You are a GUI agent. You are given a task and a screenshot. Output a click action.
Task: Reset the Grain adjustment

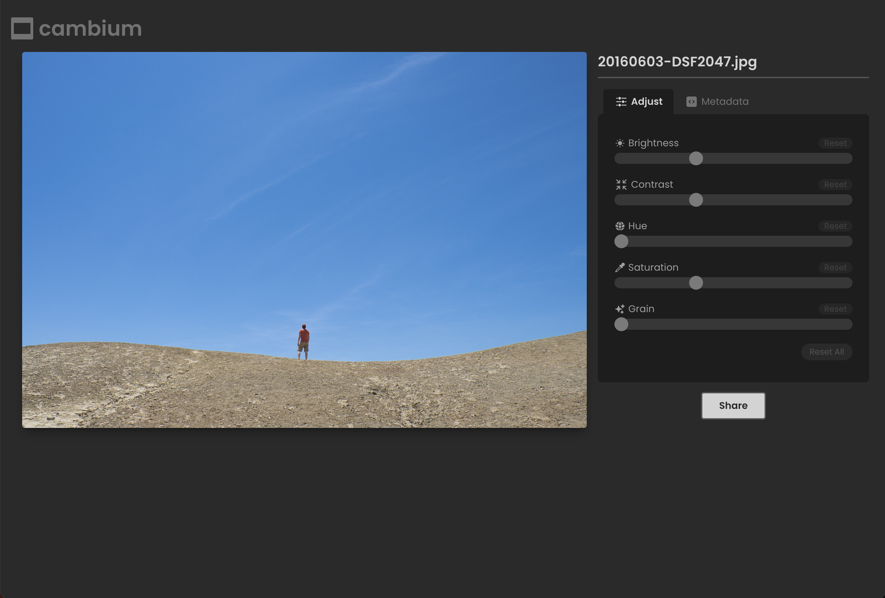pos(835,309)
